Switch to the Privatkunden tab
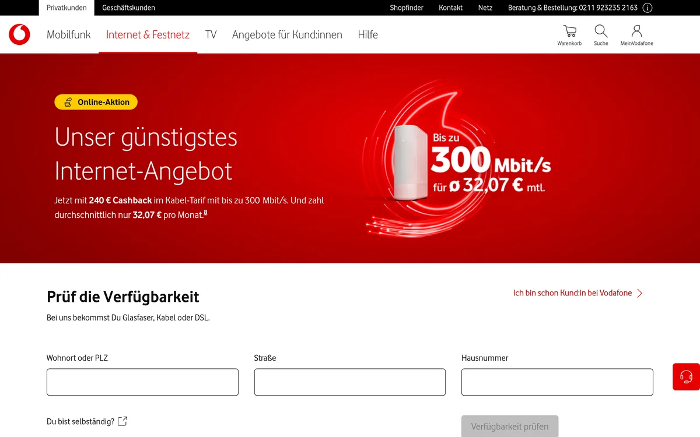The image size is (700, 437). (66, 8)
